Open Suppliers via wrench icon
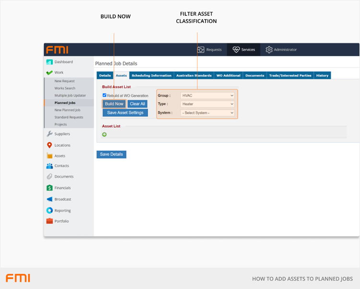 click(49, 134)
